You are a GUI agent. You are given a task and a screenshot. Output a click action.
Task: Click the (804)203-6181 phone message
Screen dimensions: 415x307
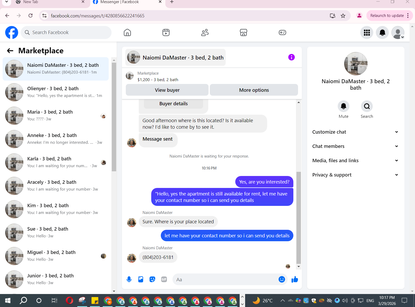tap(158, 257)
